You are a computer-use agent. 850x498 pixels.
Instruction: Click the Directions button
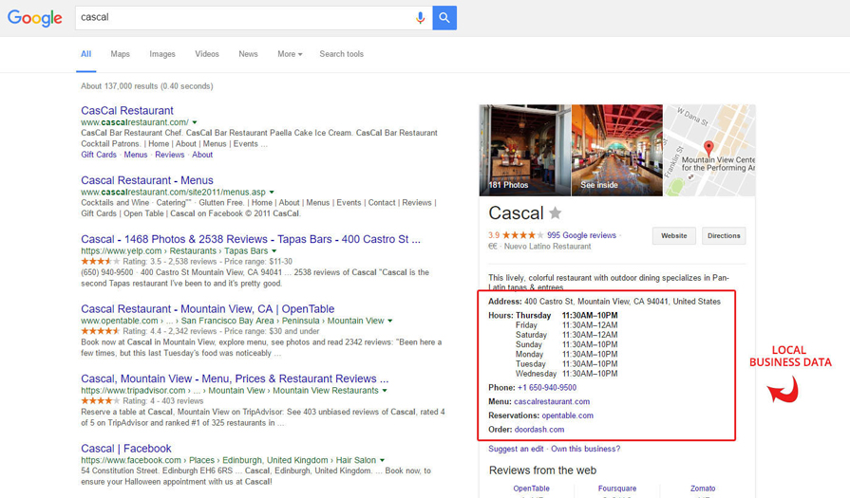[x=723, y=235]
